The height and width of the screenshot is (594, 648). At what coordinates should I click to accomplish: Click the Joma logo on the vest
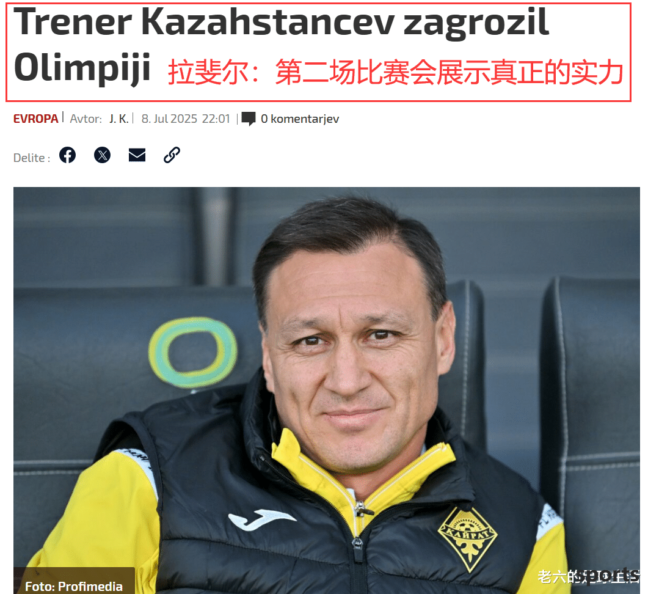[261, 520]
